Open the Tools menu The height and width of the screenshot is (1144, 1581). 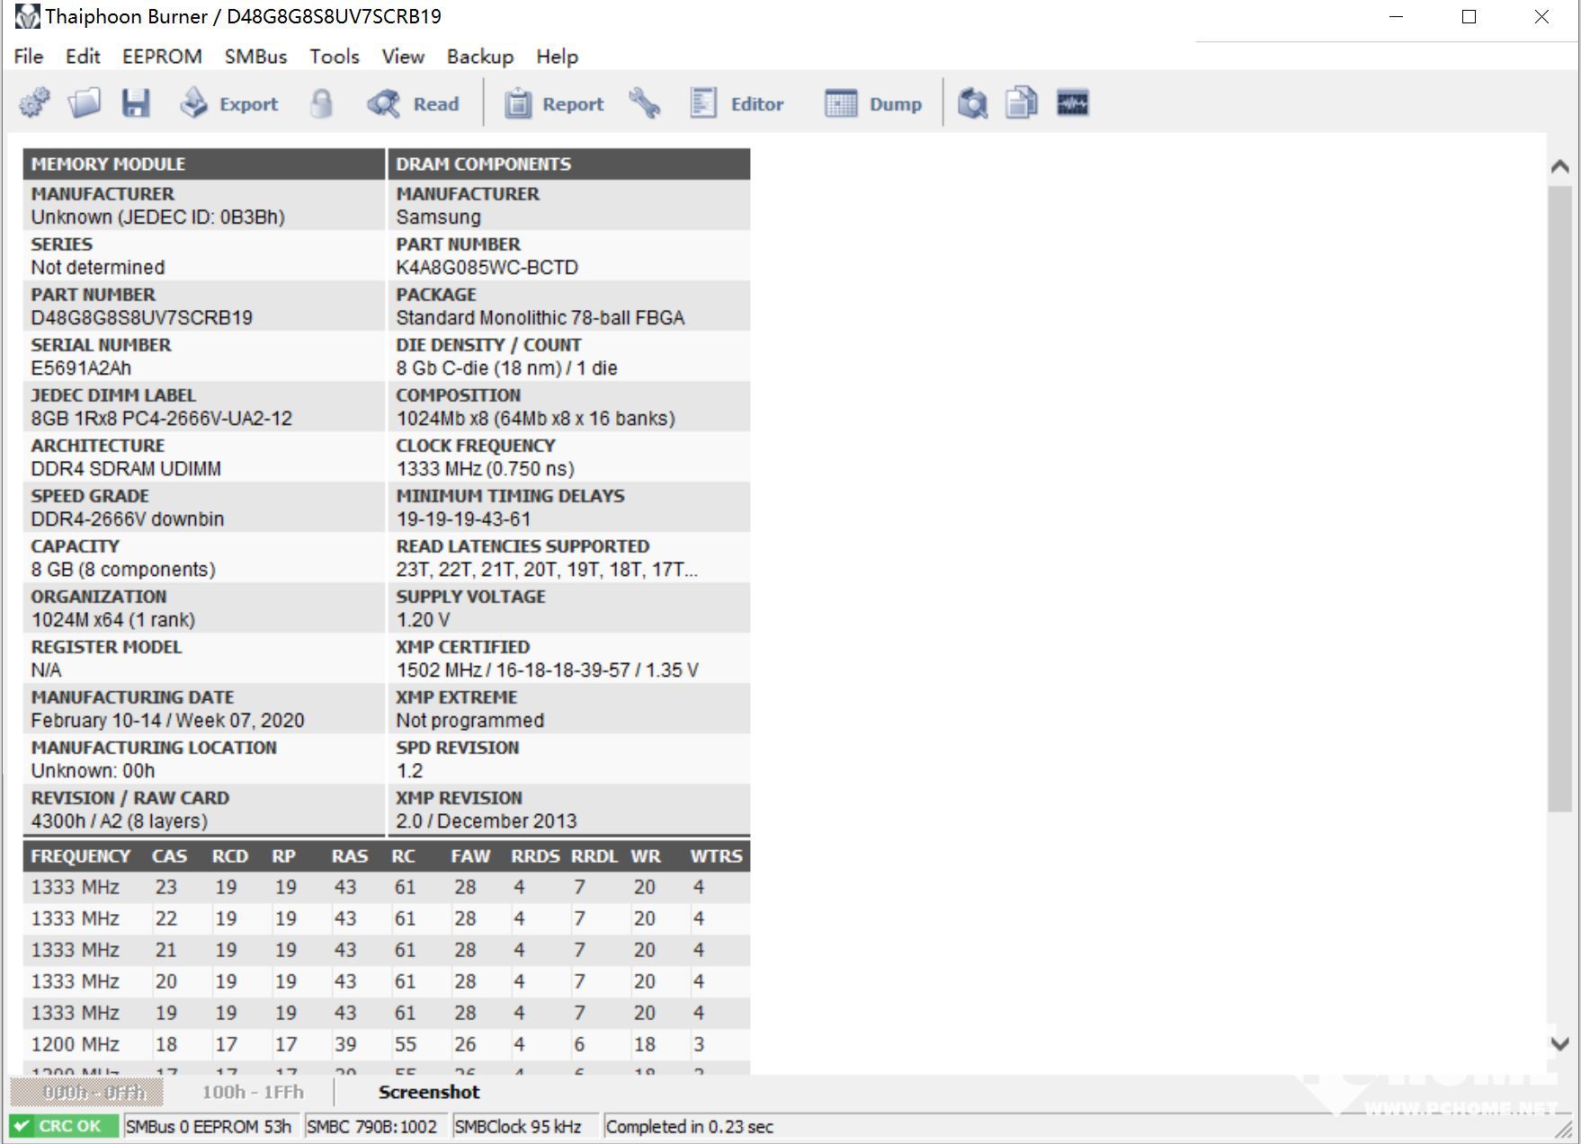(335, 57)
